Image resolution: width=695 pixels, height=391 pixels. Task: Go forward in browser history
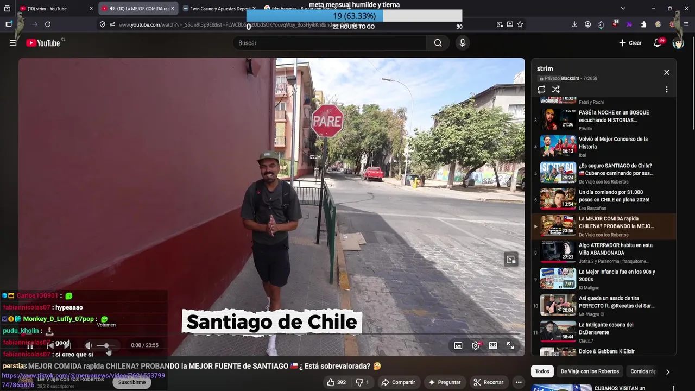(34, 24)
